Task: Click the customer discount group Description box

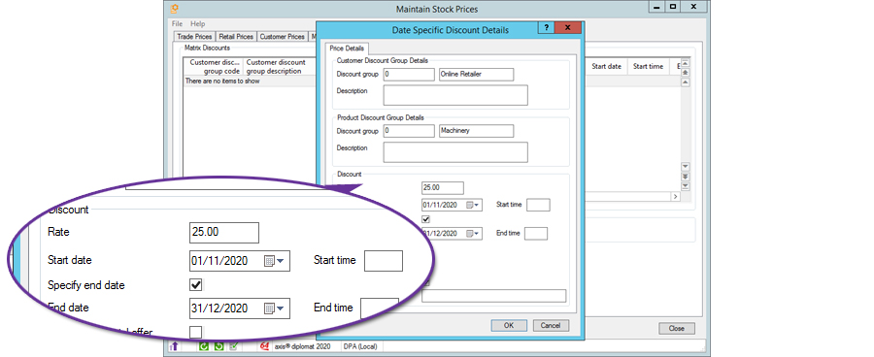Action: coord(455,95)
